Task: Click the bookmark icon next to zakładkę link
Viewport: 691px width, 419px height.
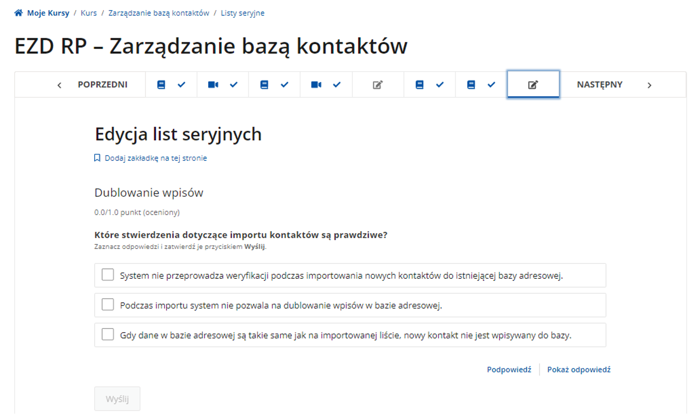Action: pos(97,157)
